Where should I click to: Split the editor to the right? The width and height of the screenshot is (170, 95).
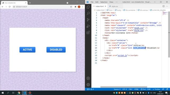[164, 6]
